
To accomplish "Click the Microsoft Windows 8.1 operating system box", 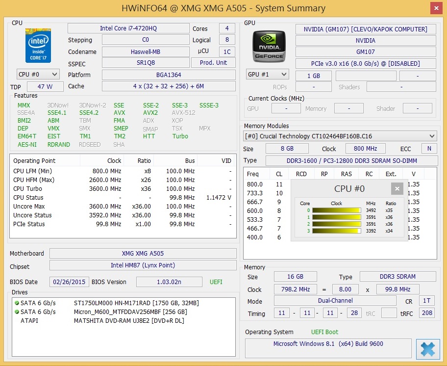I will tap(328, 348).
